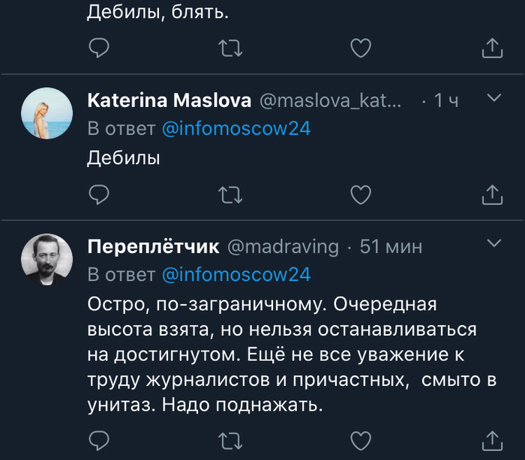
Task: Open Katerina Maslova's profile by name
Action: [x=169, y=100]
